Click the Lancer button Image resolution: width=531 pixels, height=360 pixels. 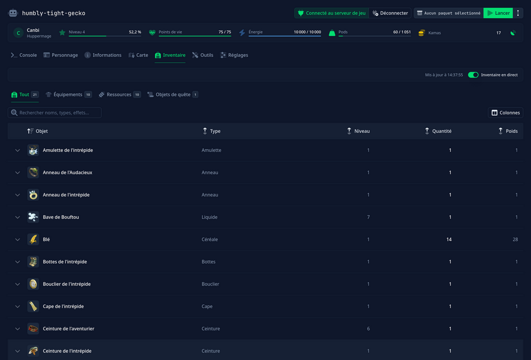point(498,13)
